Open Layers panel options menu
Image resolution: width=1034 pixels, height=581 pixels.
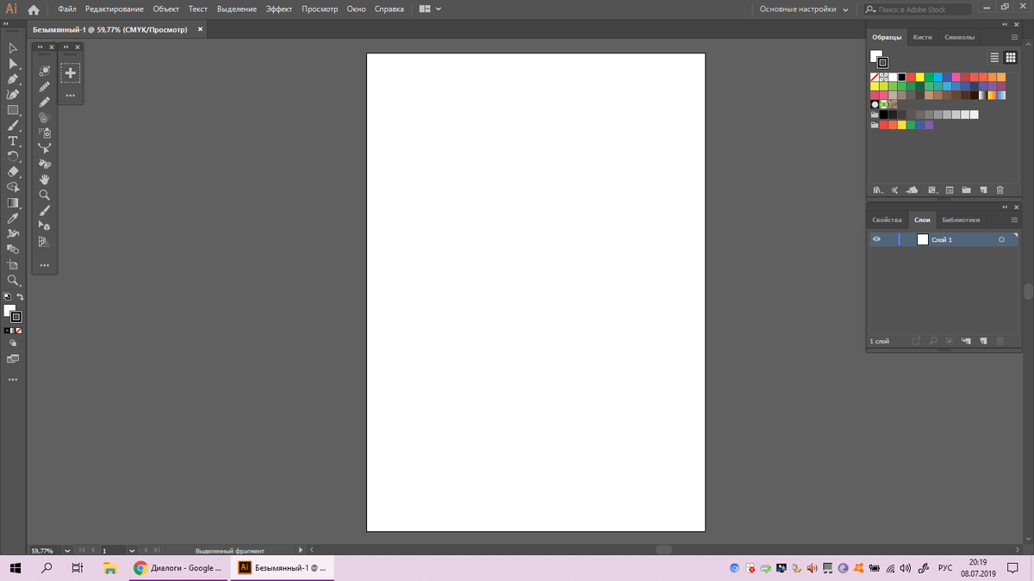(x=1014, y=219)
